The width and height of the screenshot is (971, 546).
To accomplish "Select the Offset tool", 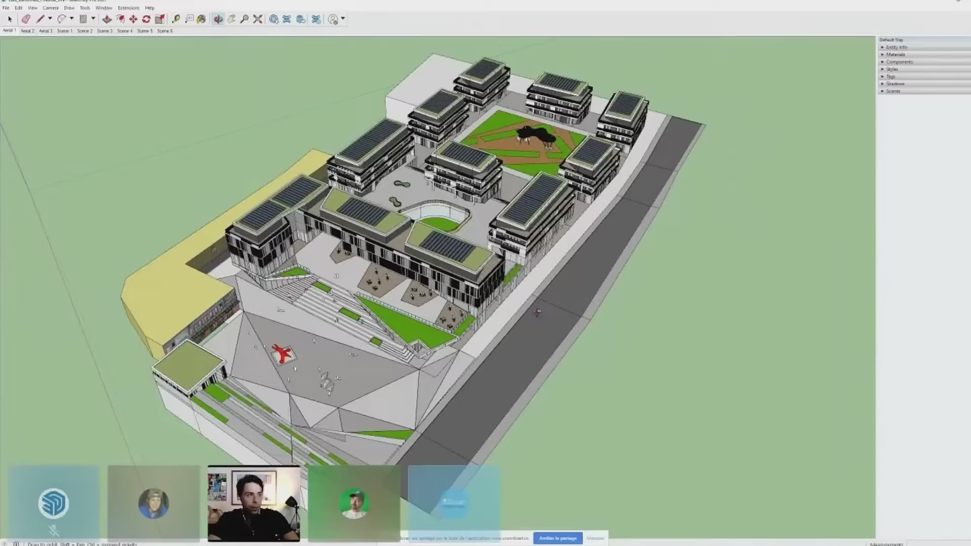I will [x=120, y=19].
